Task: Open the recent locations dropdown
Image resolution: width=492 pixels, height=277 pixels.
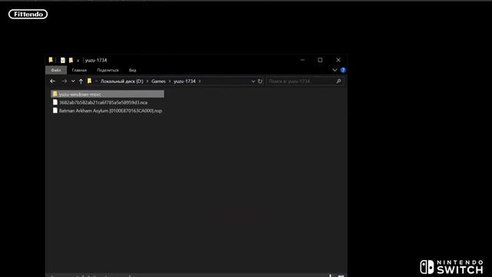Action: [73, 82]
